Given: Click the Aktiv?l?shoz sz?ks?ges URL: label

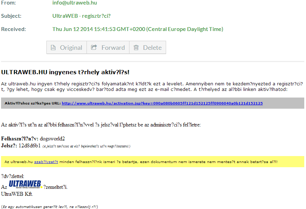Looking at the screenshot, I should click(32, 103).
